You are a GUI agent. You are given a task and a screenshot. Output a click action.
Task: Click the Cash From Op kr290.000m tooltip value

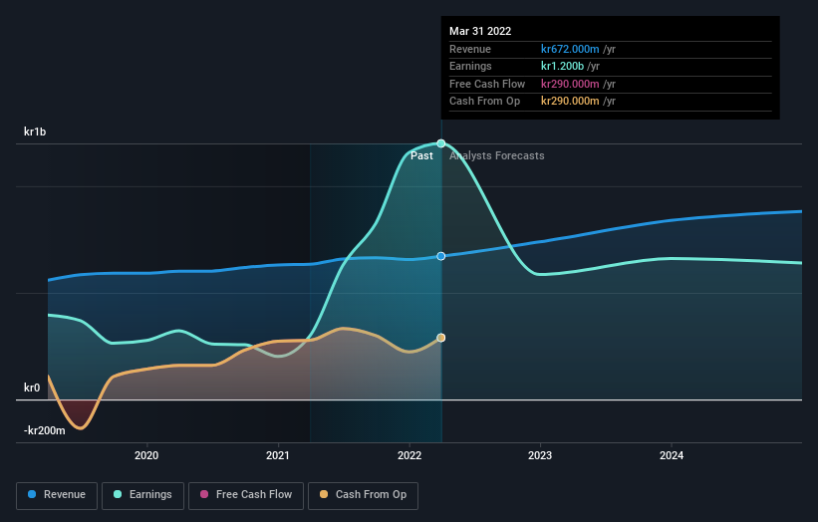point(570,102)
